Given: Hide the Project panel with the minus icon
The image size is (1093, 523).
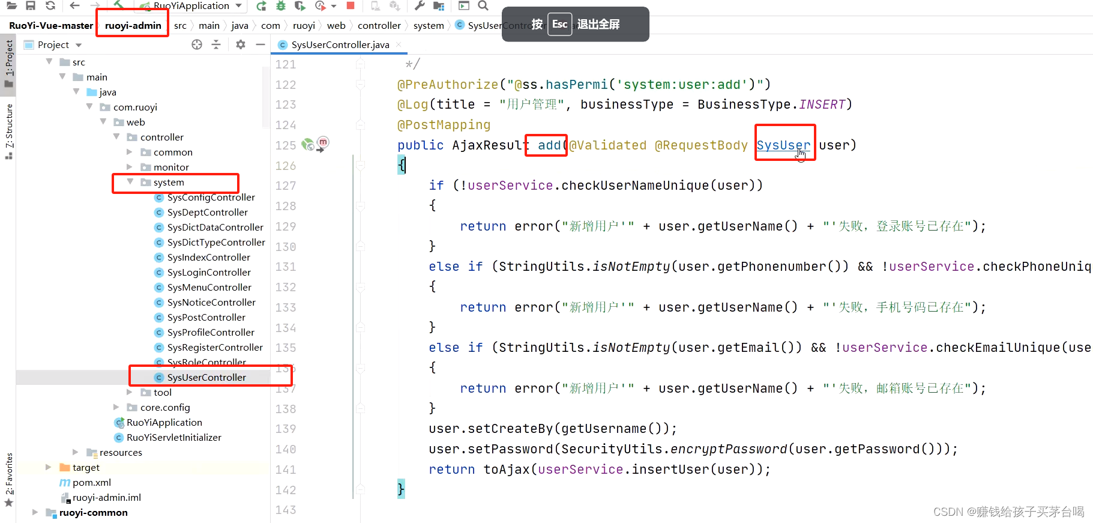Looking at the screenshot, I should [260, 44].
